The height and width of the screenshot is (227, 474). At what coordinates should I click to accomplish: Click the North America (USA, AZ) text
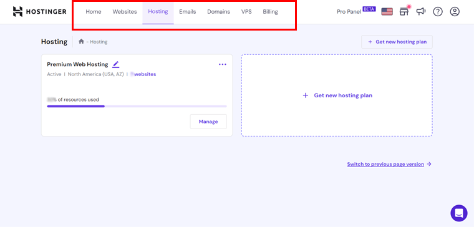pyautogui.click(x=96, y=74)
